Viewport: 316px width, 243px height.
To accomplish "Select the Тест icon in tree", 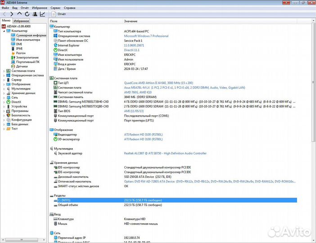I will 8,129.
